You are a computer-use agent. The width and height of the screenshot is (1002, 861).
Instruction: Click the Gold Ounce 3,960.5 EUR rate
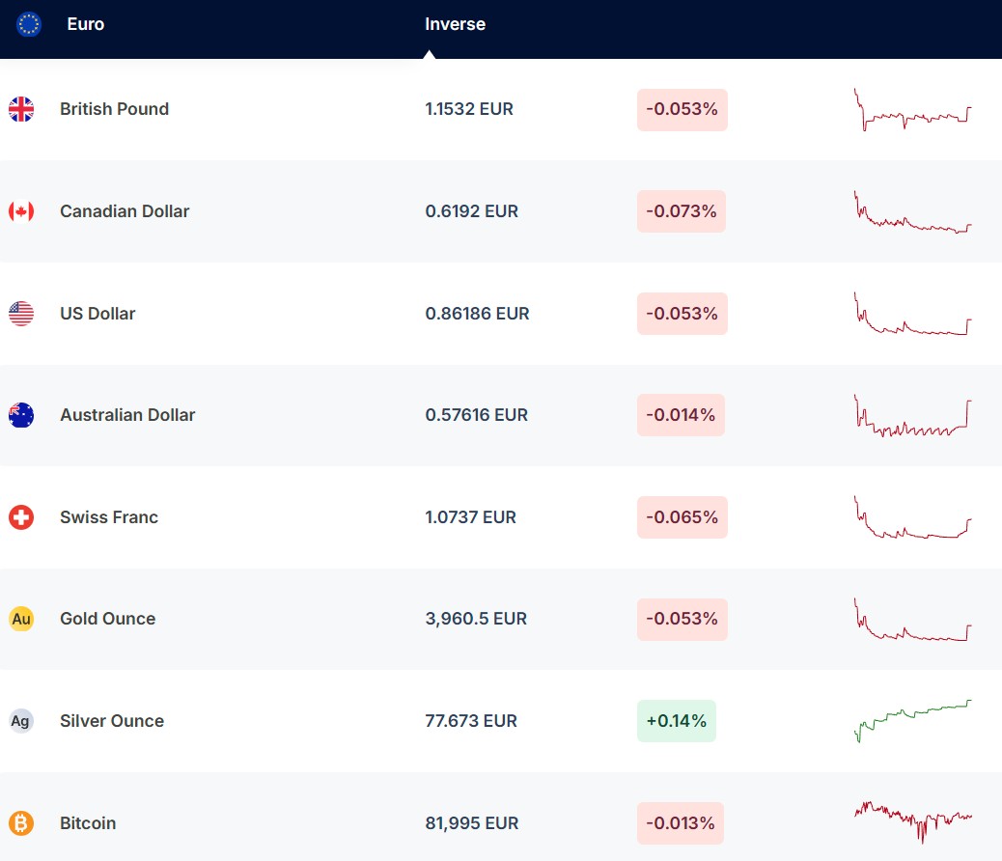476,619
